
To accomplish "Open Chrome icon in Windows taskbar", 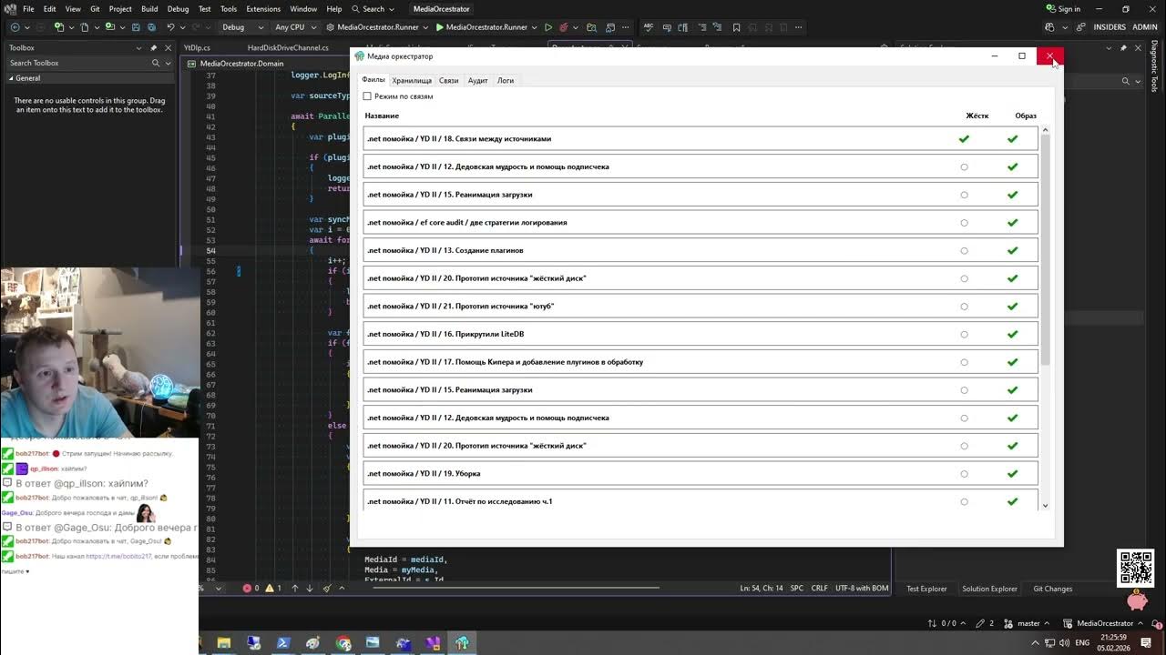I will (343, 643).
